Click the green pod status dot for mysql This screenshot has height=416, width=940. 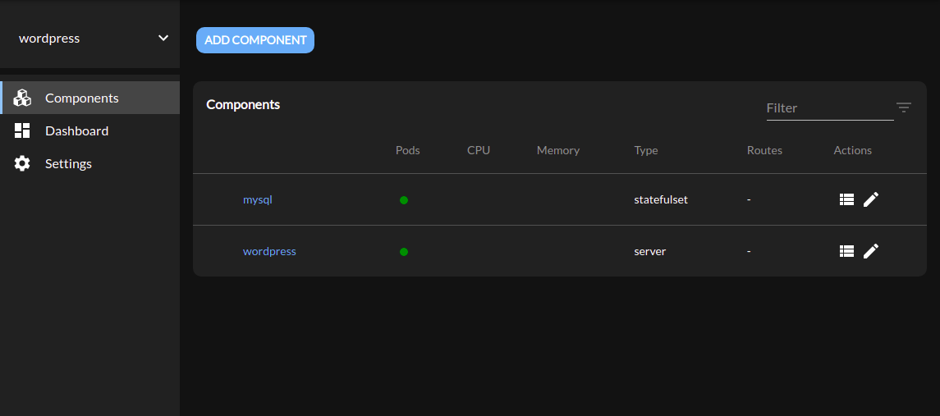pyautogui.click(x=404, y=199)
